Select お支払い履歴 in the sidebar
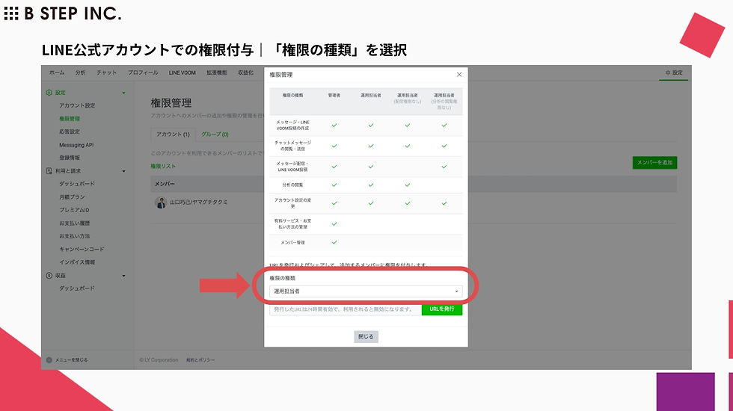 pos(74,223)
